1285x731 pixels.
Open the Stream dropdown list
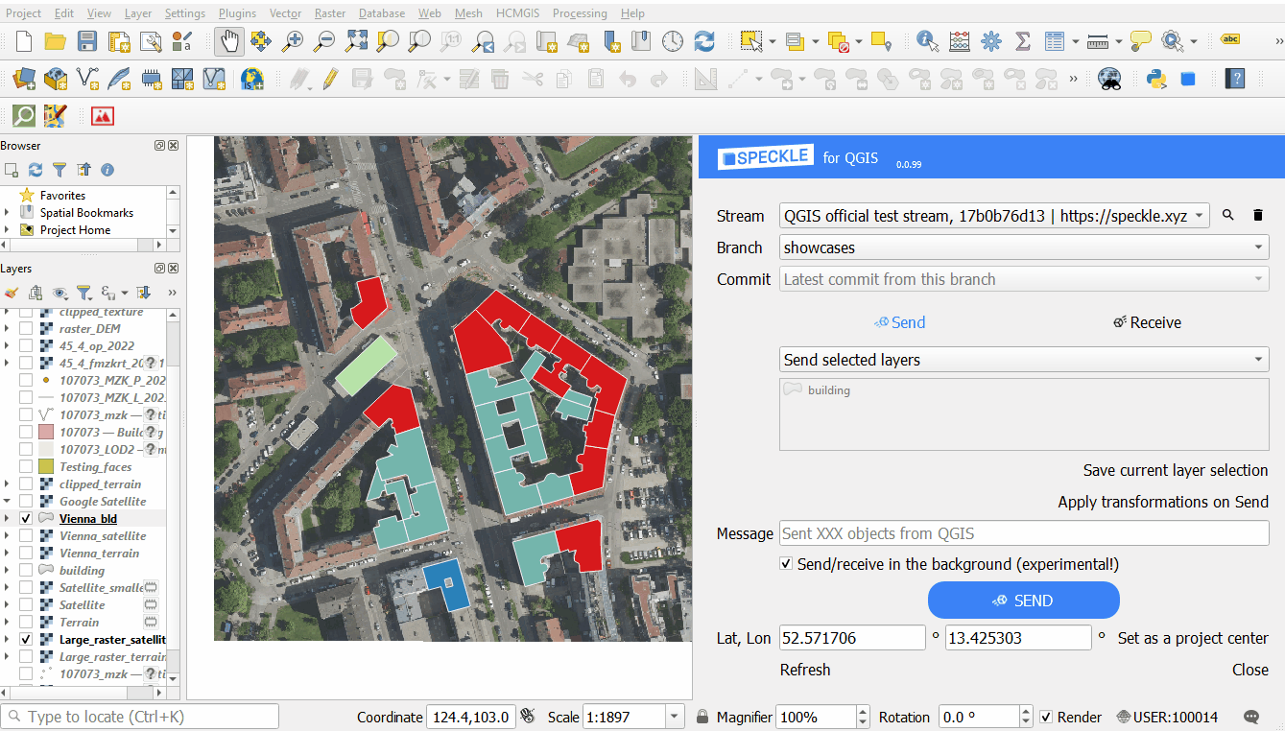pyautogui.click(x=994, y=216)
